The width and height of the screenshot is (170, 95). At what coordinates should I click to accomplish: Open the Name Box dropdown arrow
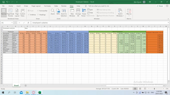pyautogui.click(x=12, y=23)
